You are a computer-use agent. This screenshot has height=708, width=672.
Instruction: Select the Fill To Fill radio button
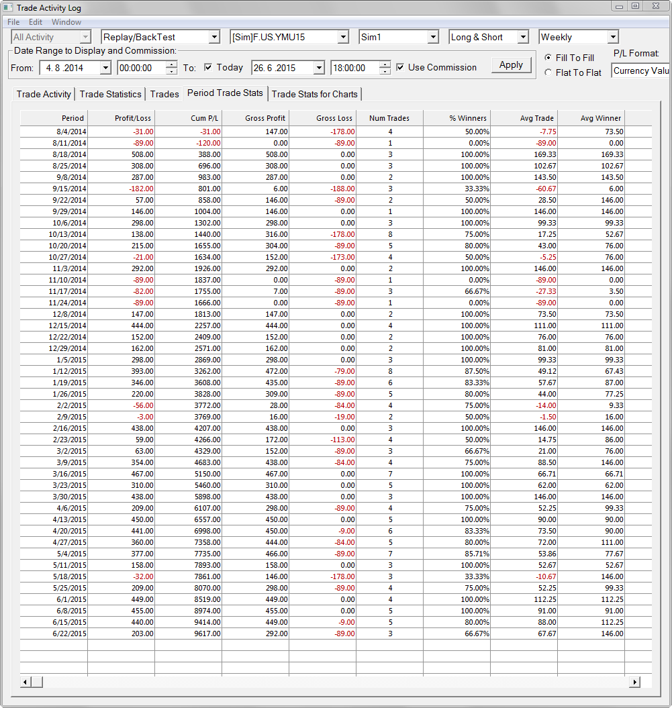tap(548, 57)
